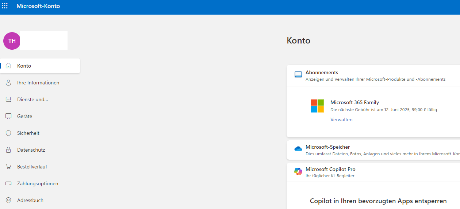Viewport: 460px width, 209px height.
Task: Click the Sicherheit shield icon
Action: point(8,133)
